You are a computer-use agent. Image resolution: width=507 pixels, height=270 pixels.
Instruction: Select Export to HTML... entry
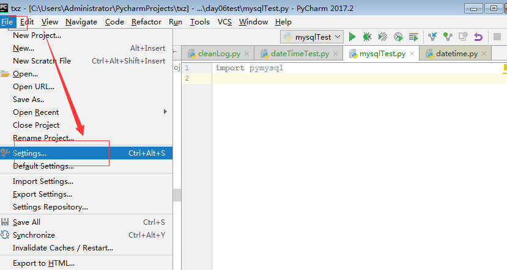click(86, 263)
